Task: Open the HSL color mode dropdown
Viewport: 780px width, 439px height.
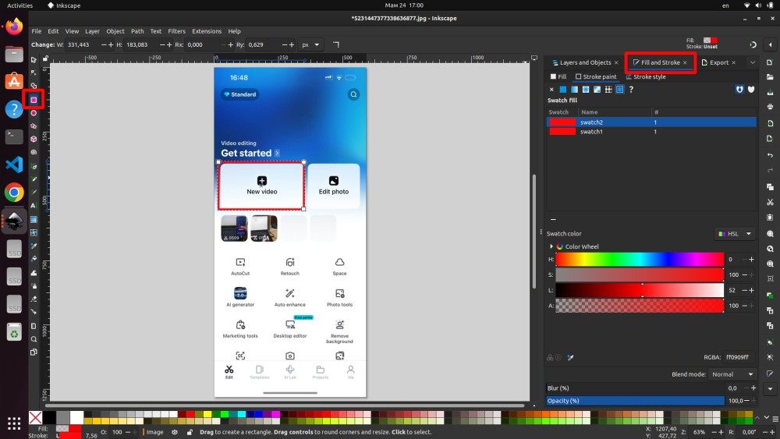Action: click(735, 234)
